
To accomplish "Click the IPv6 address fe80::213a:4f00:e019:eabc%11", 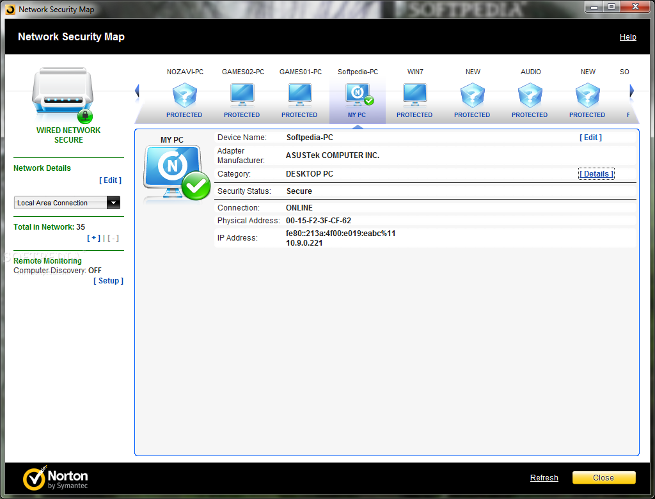I will pos(340,234).
